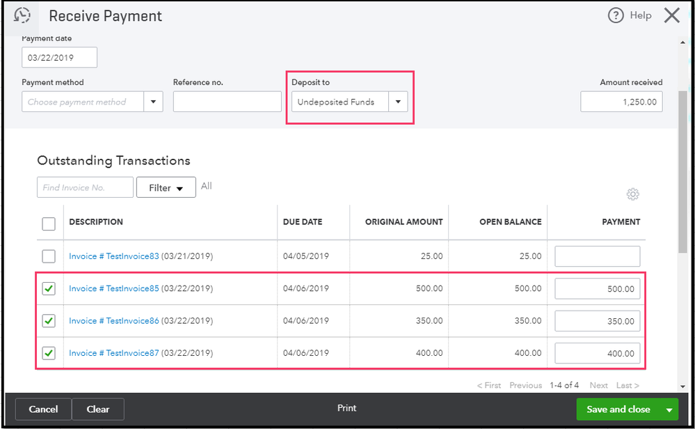This screenshot has height=429, width=695.
Task: Close the Receive Payment window
Action: click(671, 15)
